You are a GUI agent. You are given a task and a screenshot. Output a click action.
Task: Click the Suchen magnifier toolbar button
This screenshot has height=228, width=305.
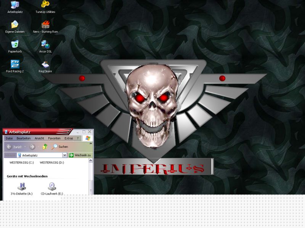(60, 147)
